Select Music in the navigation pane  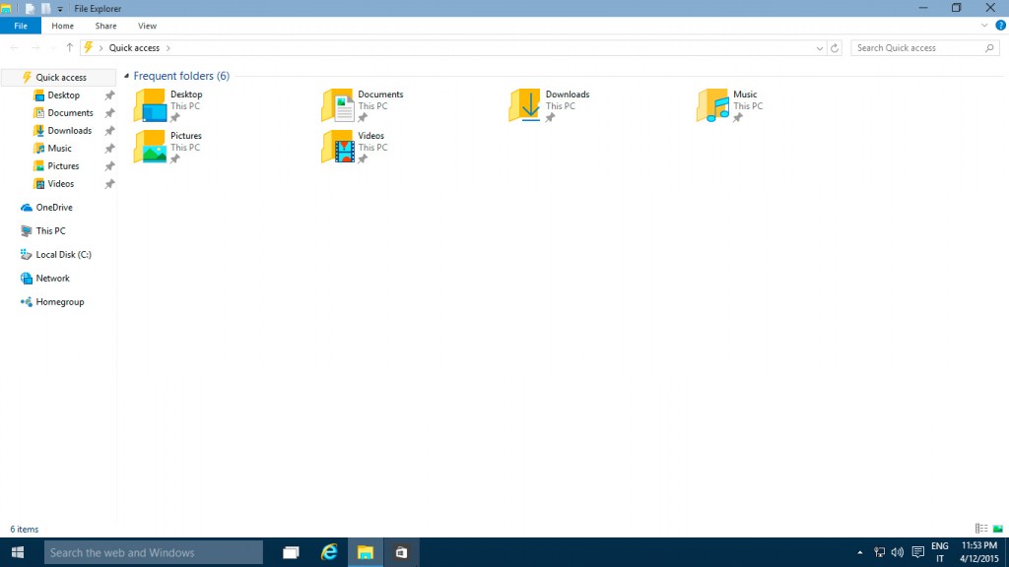tap(59, 148)
